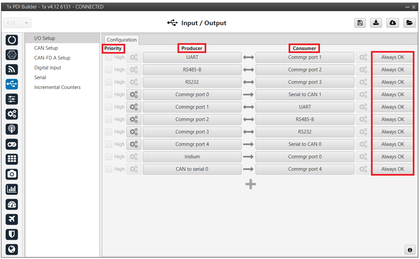Click the info icon at bottom right
This screenshot has width=420, height=259.
(410, 250)
